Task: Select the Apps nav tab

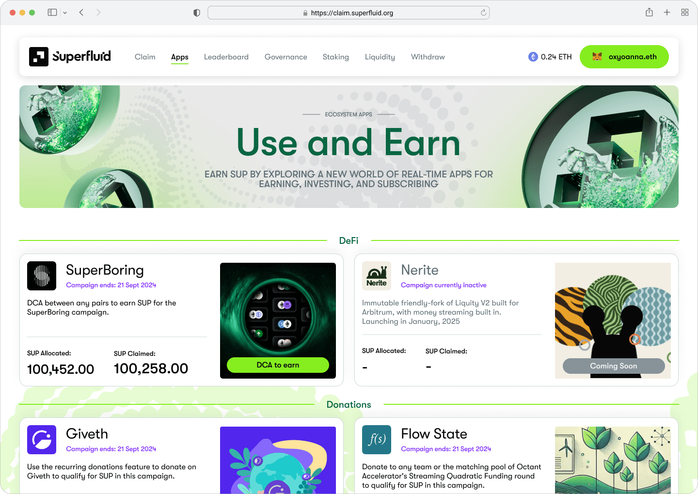Action: point(180,57)
